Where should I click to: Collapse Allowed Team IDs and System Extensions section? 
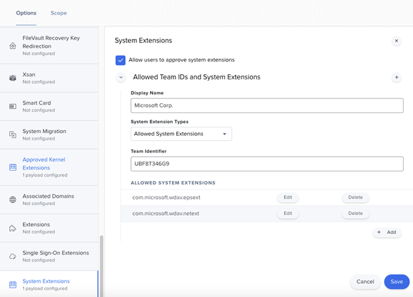coord(121,77)
